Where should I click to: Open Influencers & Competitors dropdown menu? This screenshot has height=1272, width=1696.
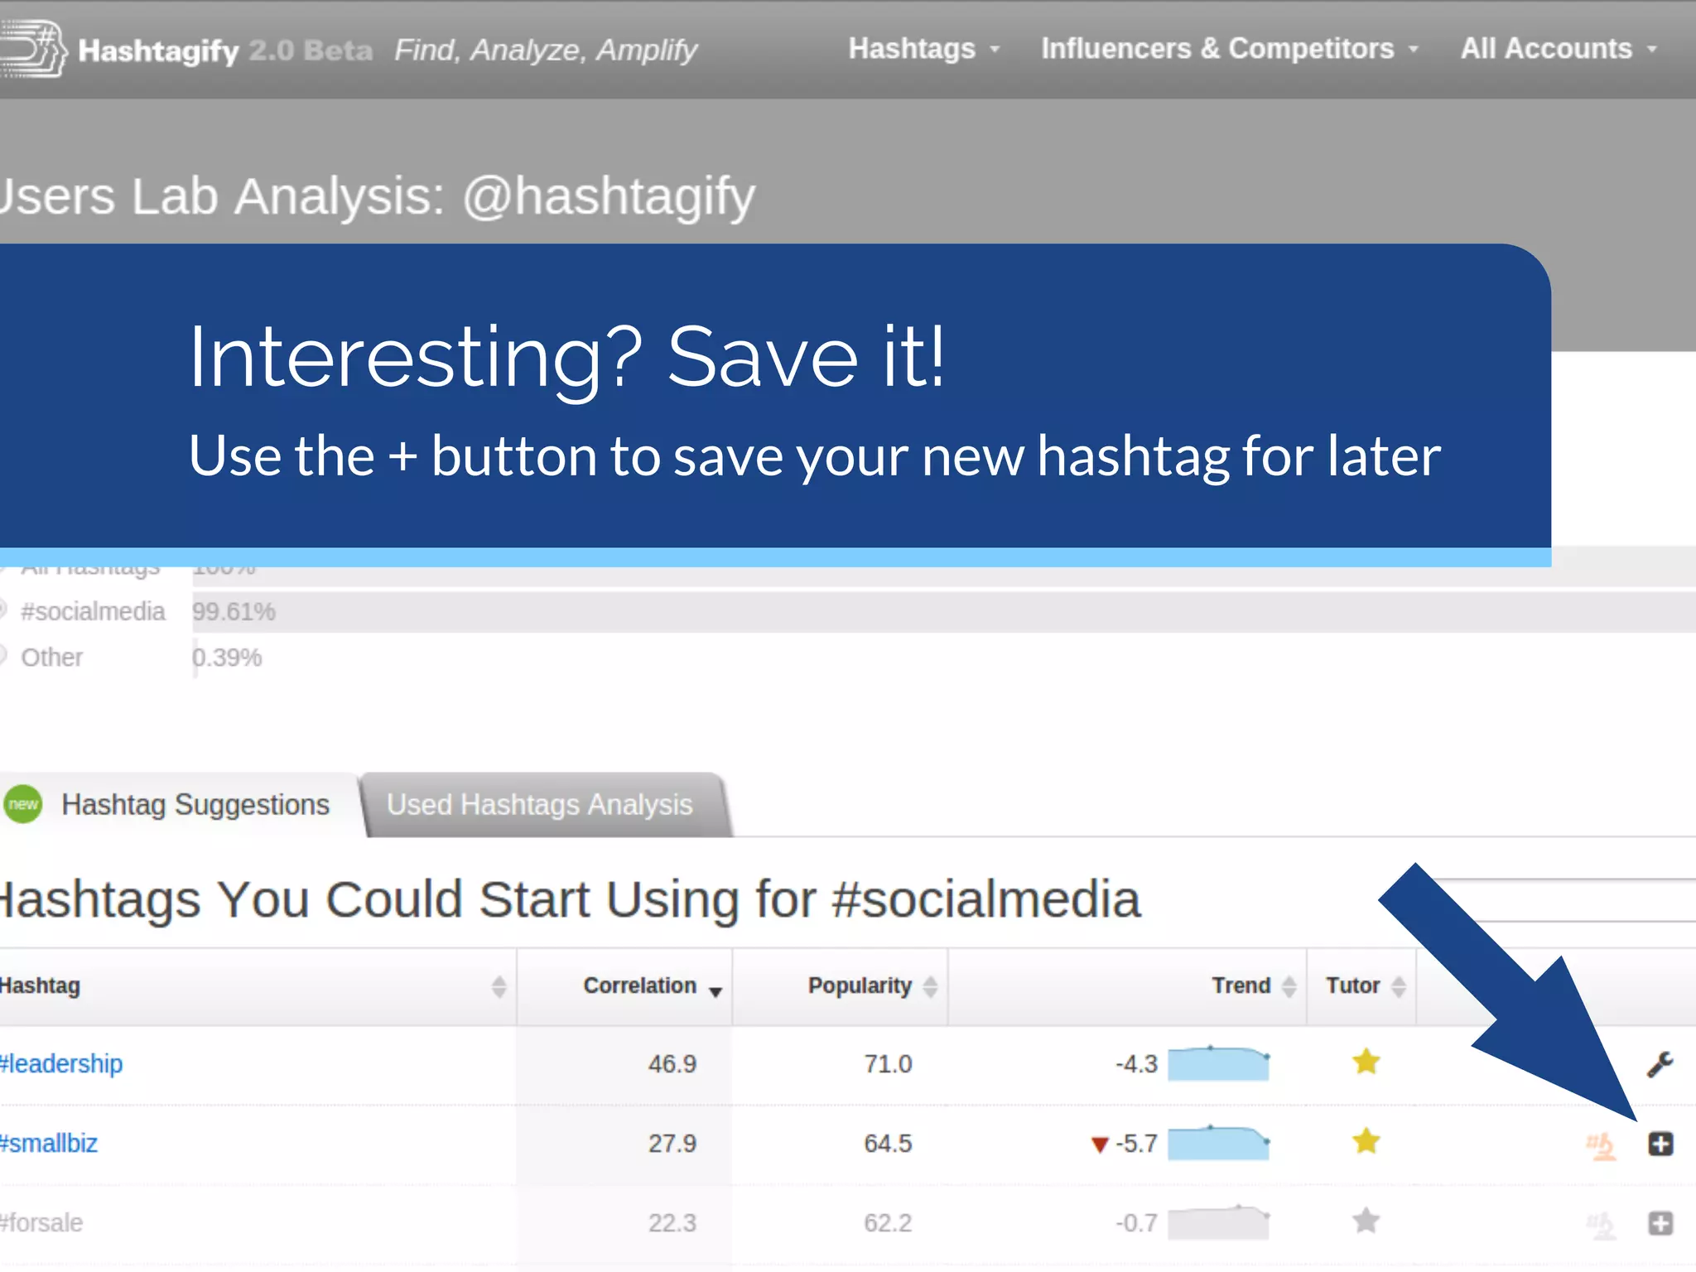point(1230,49)
